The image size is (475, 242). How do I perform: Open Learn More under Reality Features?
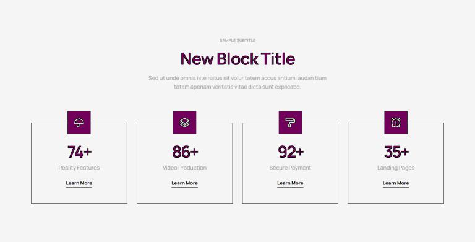79,183
